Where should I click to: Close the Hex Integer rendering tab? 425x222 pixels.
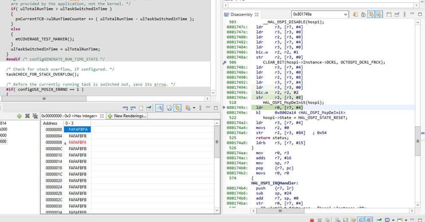(102, 116)
